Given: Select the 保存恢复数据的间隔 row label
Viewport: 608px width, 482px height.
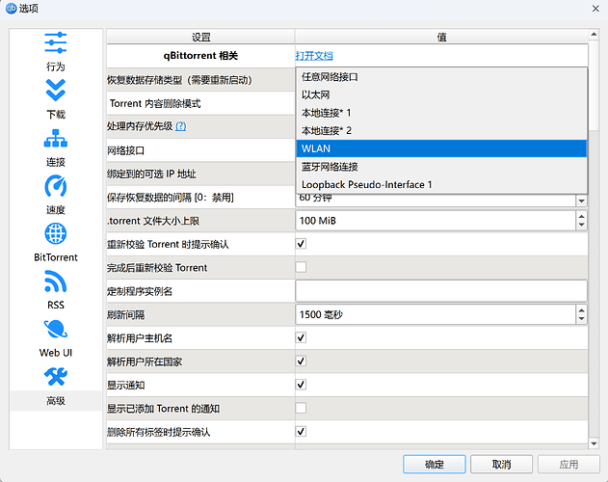Looking at the screenshot, I should 171,198.
